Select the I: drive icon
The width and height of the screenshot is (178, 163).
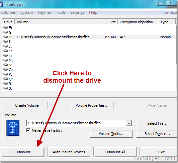tap(6, 42)
